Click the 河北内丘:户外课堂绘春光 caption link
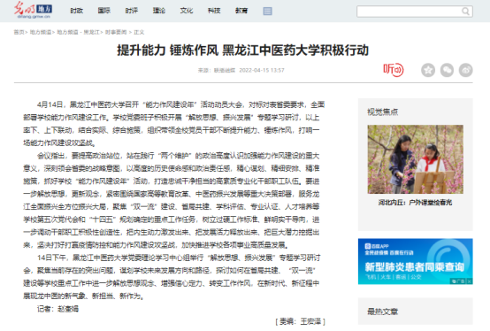The width and height of the screenshot is (490, 331). (x=416, y=203)
